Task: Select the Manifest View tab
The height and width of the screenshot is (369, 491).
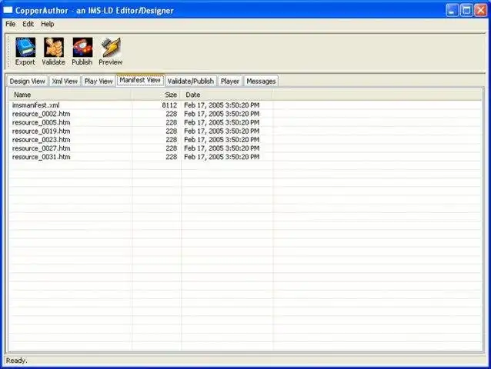Action: 140,80
